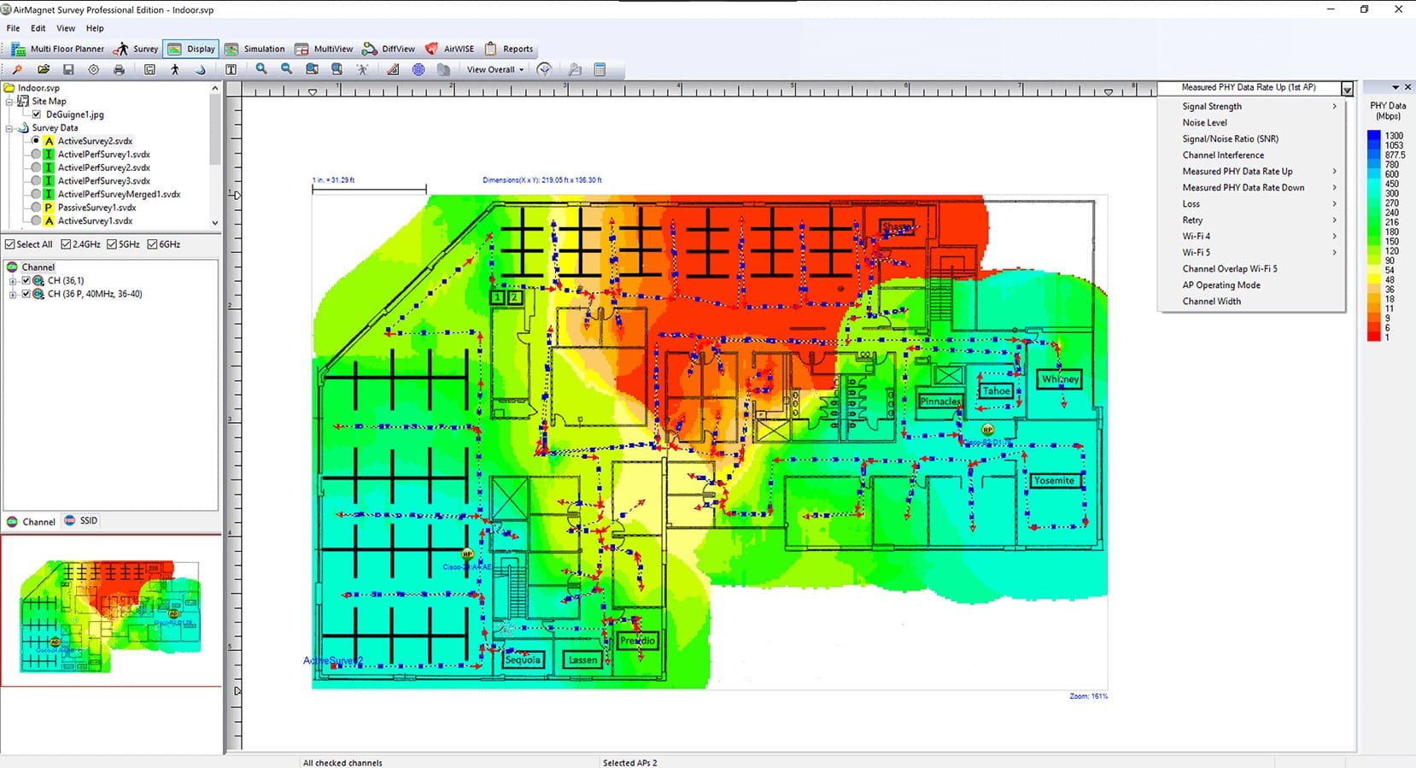Click the print icon
This screenshot has width=1416, height=768.
(x=119, y=70)
